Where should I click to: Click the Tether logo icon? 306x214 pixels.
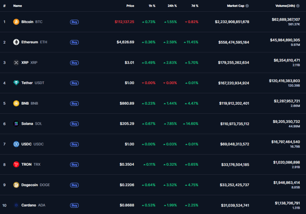tap(16, 83)
